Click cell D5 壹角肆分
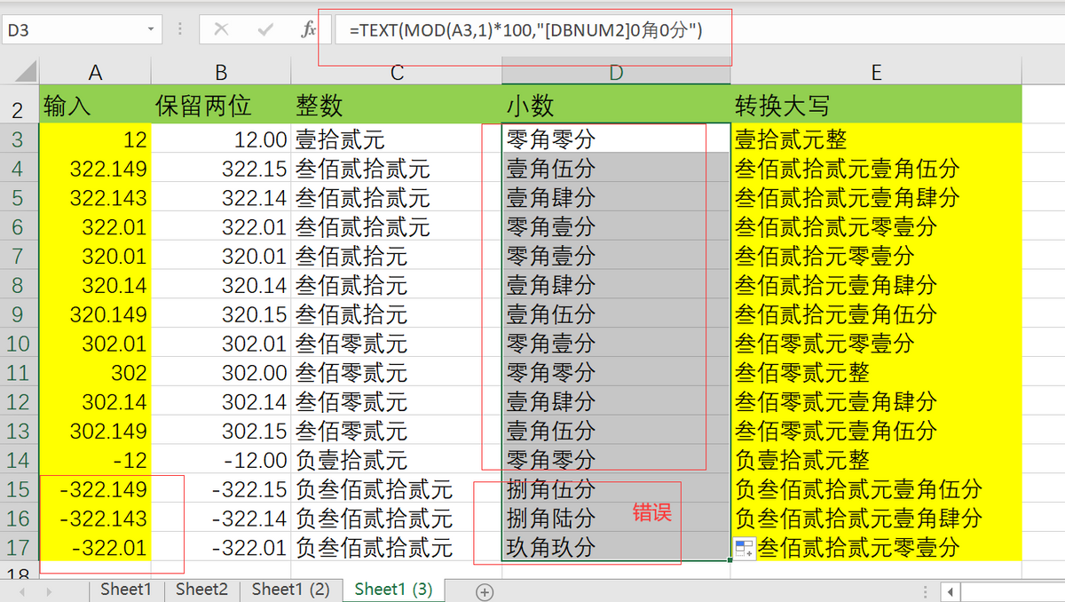 click(x=616, y=197)
